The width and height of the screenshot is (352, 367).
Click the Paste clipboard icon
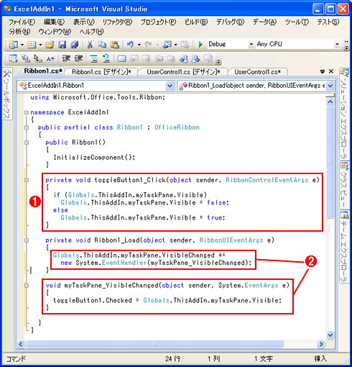click(115, 45)
